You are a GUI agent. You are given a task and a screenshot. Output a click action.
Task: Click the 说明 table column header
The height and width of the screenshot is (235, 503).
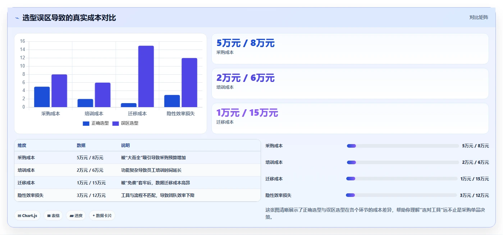(x=125, y=146)
